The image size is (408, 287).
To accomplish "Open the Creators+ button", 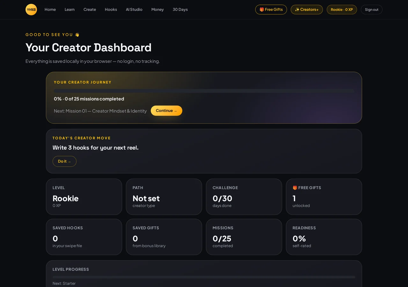I will [x=307, y=10].
